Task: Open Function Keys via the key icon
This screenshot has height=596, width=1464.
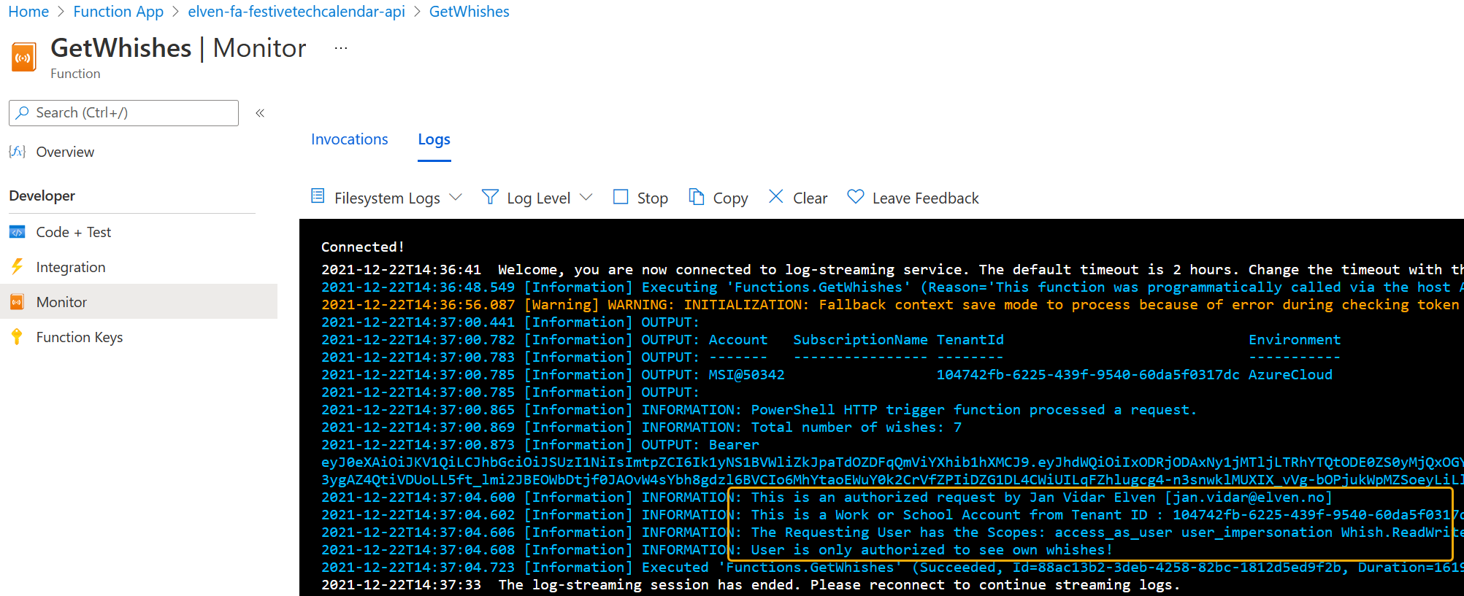Action: tap(17, 337)
